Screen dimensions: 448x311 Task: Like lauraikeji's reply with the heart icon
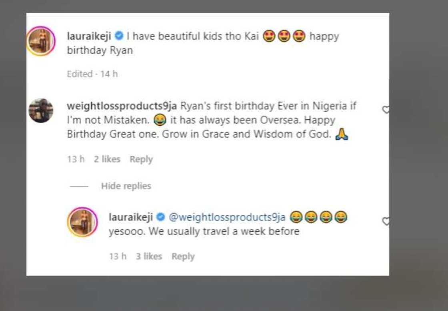click(x=386, y=221)
